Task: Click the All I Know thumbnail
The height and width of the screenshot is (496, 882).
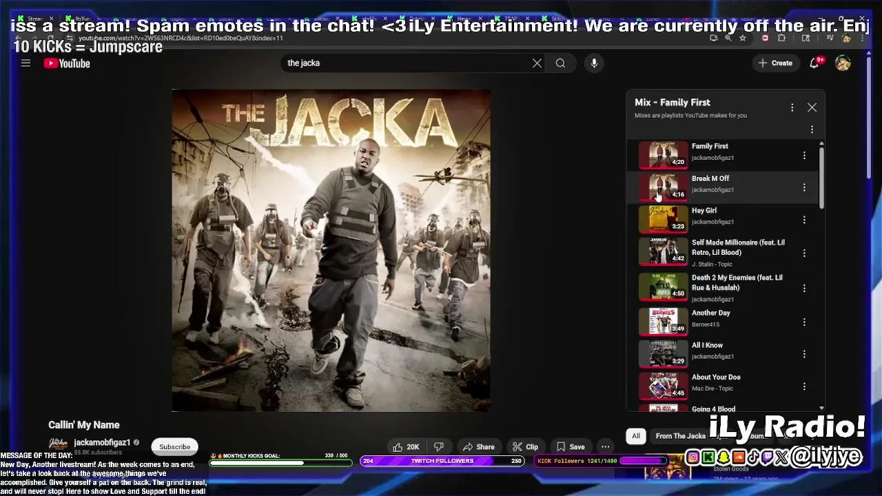Action: click(x=664, y=354)
